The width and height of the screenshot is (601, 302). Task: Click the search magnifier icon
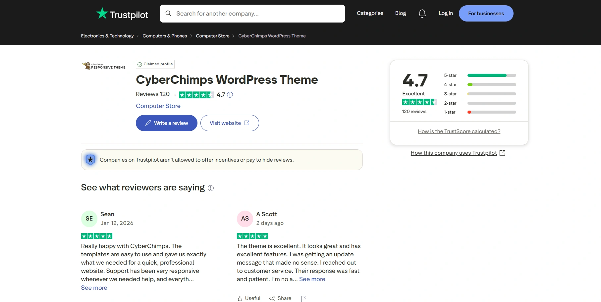[x=168, y=13]
